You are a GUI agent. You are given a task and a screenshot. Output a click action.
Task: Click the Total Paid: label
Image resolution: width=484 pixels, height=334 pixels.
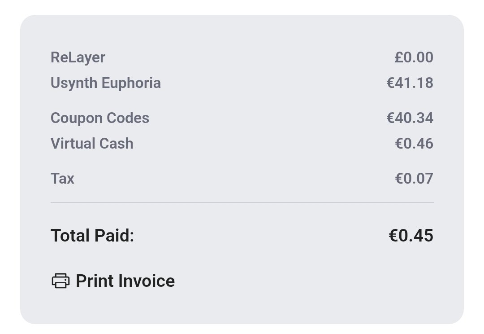coord(92,236)
